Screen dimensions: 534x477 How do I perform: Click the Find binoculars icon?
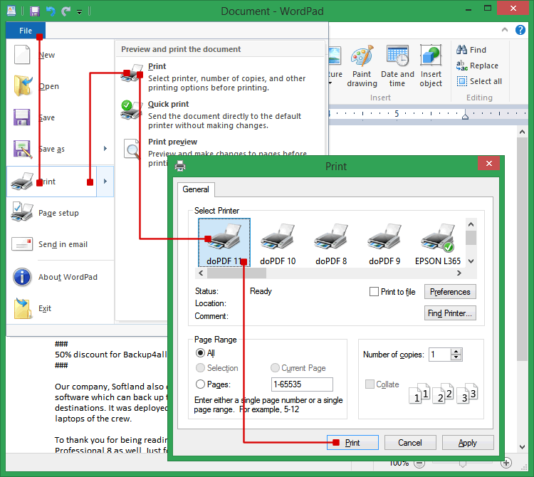click(x=462, y=50)
